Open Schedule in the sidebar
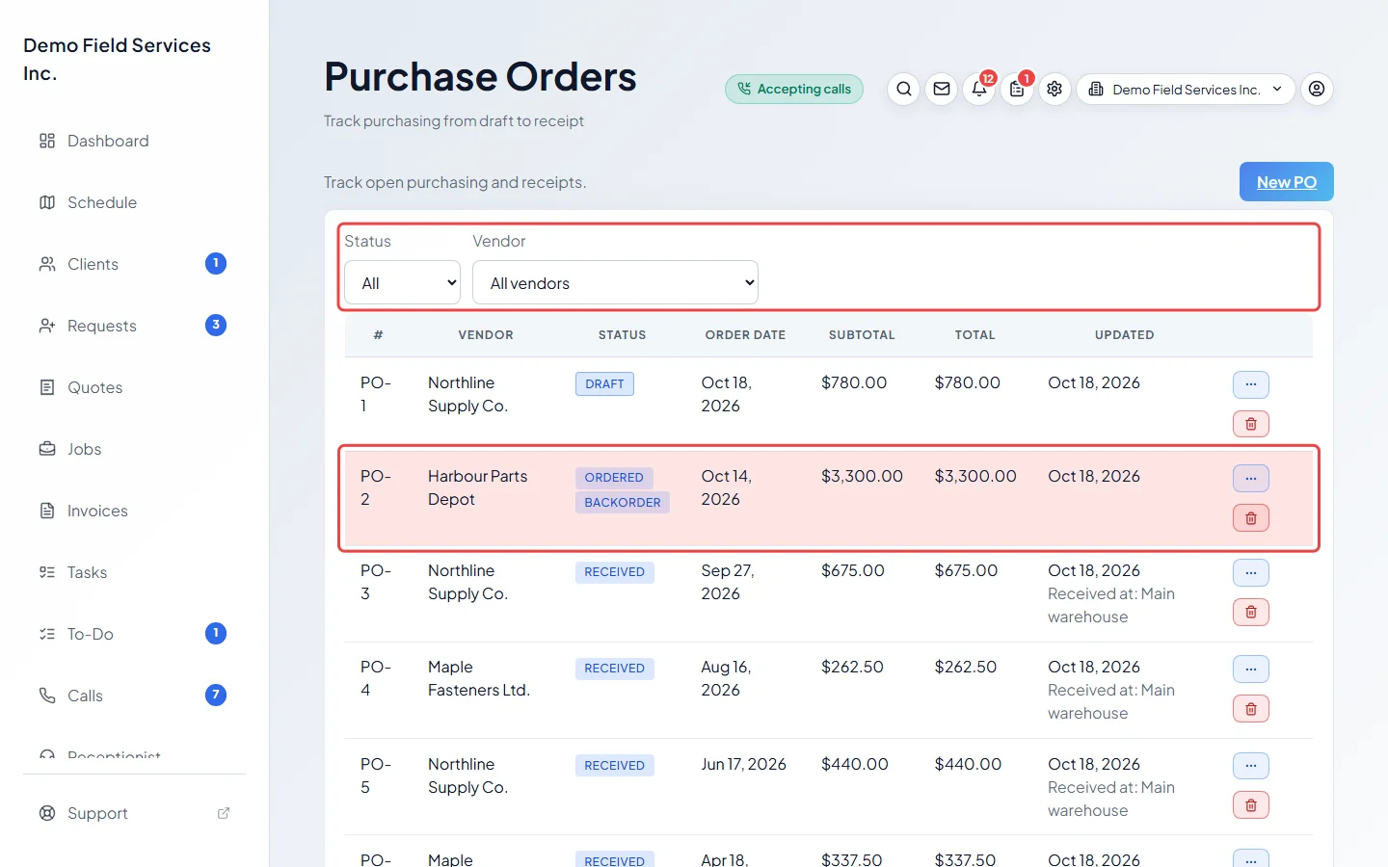Image resolution: width=1388 pixels, height=867 pixels. [132, 202]
